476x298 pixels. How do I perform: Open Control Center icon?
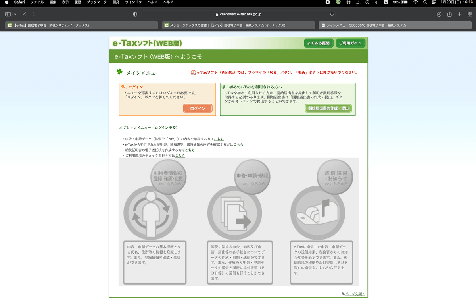[x=434, y=2]
